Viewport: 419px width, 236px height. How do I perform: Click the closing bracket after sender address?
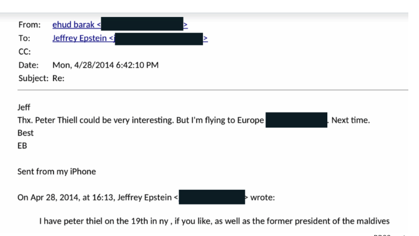point(186,25)
